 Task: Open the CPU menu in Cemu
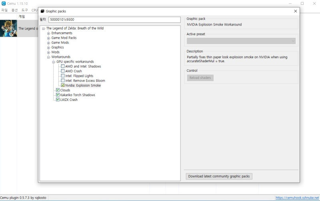click(x=34, y=10)
